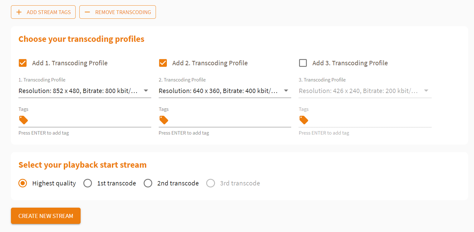Click the CREATE NEW STREAM button
Viewport: 474px width, 232px height.
point(46,216)
